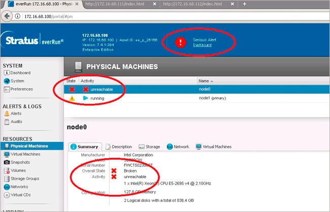Click the Broken overall state red X icon
This screenshot has height=212, width=330.
[x=114, y=171]
